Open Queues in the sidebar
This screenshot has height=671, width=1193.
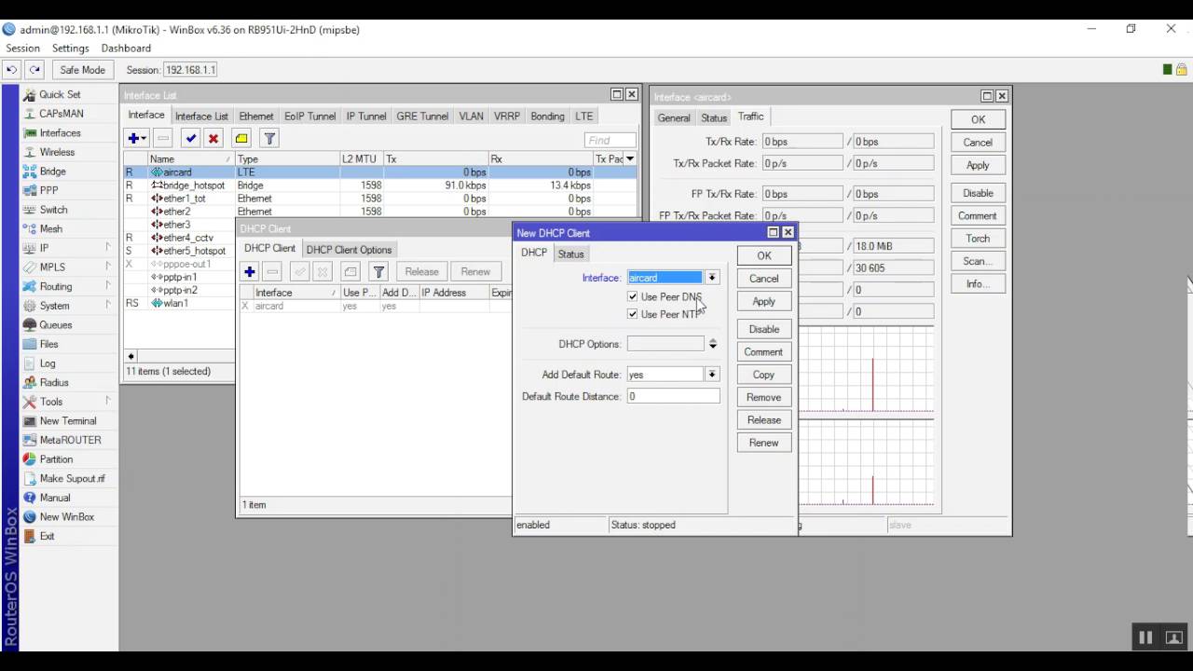point(56,325)
